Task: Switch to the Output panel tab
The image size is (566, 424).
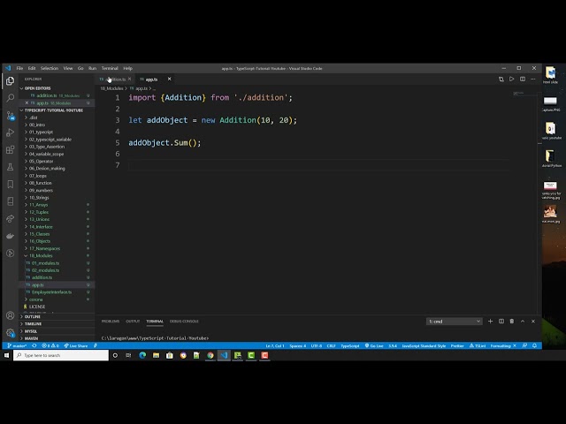Action: pyautogui.click(x=133, y=322)
